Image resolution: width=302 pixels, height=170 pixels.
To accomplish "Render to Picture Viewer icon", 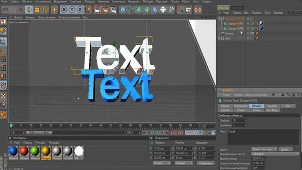I will tap(105, 9).
